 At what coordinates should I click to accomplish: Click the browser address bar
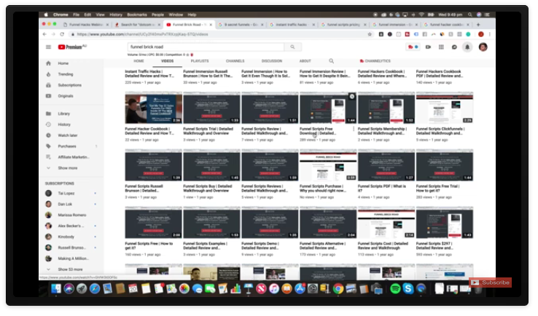click(218, 34)
